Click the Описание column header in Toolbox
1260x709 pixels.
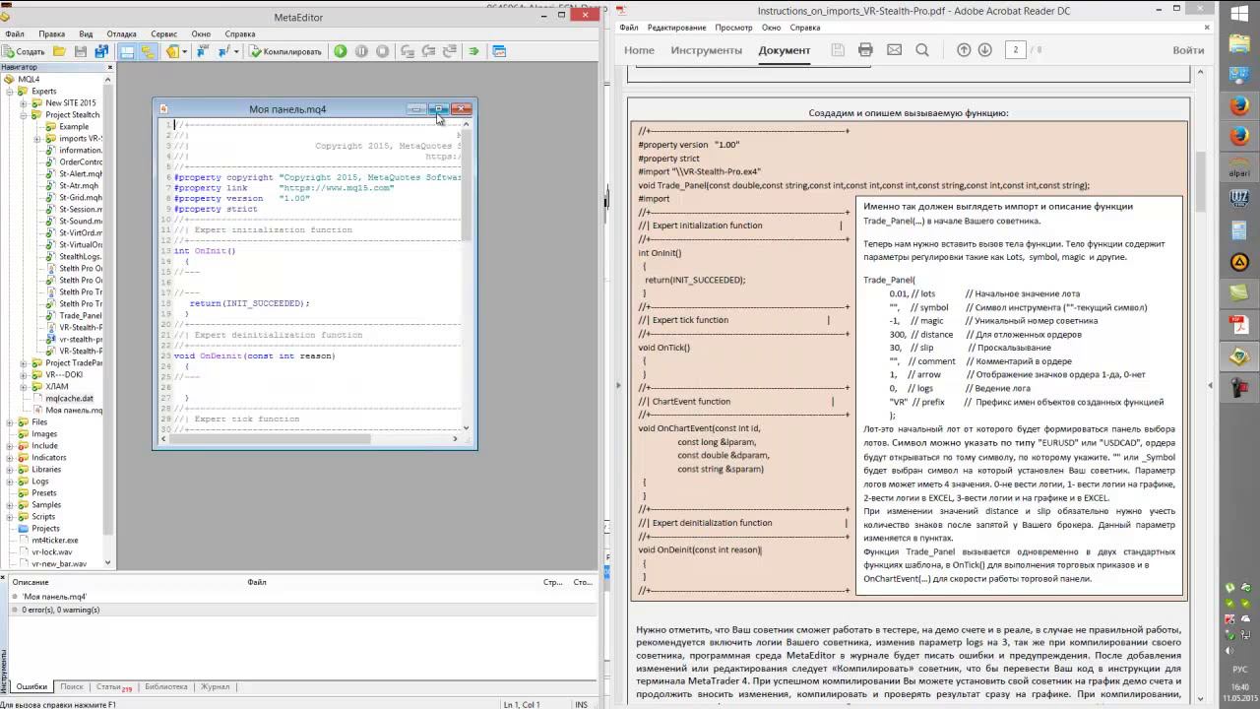pyautogui.click(x=31, y=582)
